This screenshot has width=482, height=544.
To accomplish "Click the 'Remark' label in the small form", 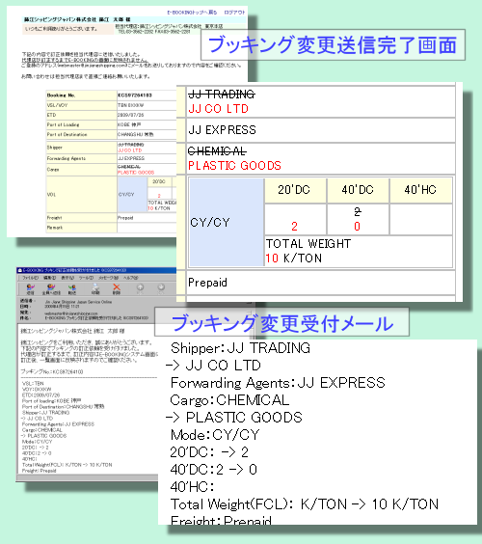I will point(55,228).
